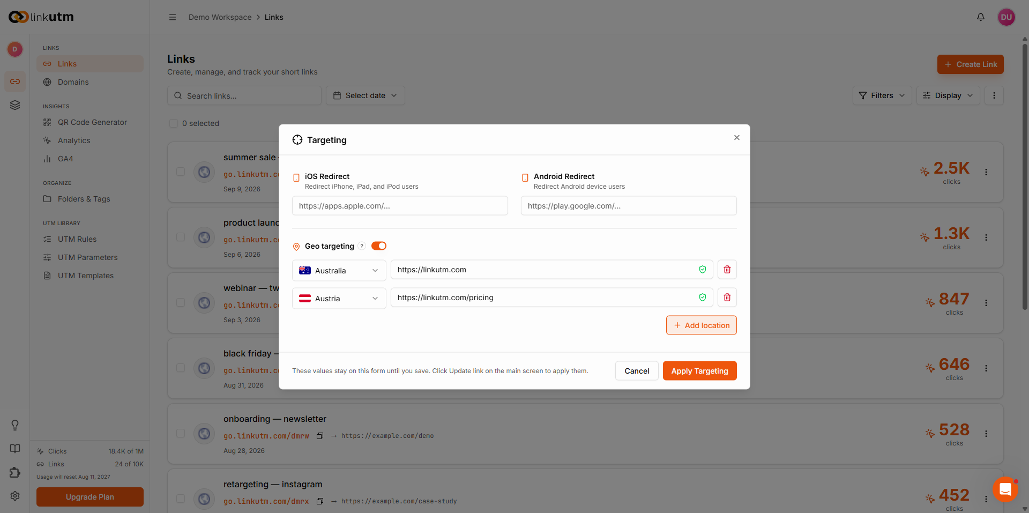Open actions menu for retargeting instagram link
This screenshot has width=1029, height=513.
coord(986,499)
